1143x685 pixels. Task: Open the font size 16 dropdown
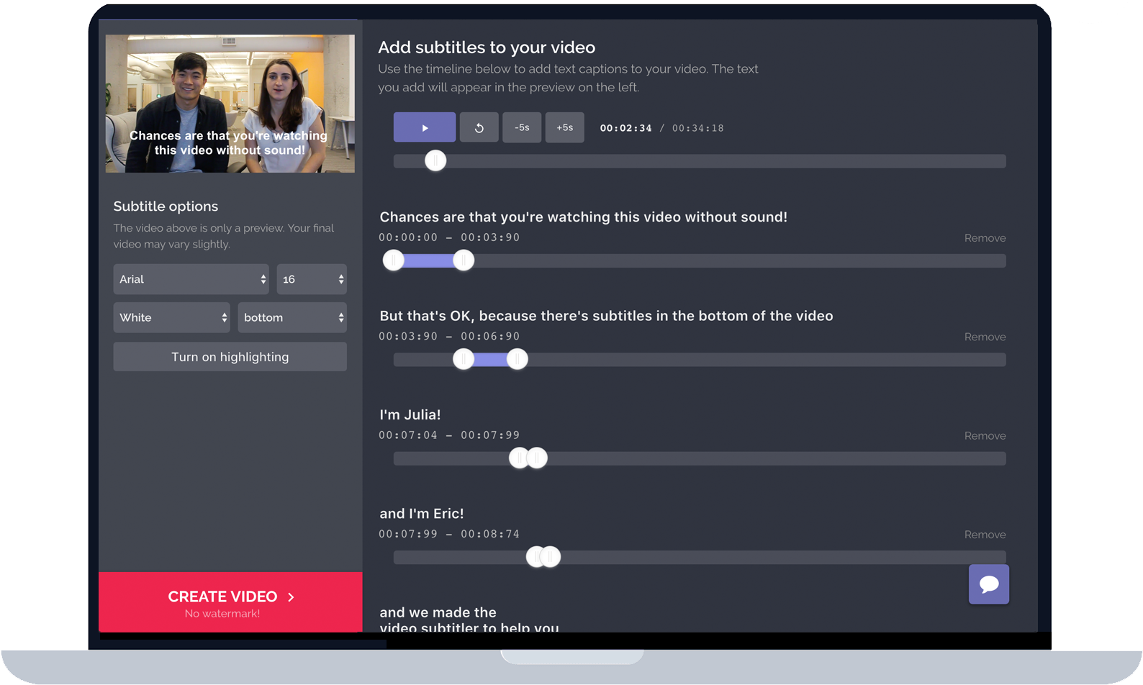click(312, 279)
